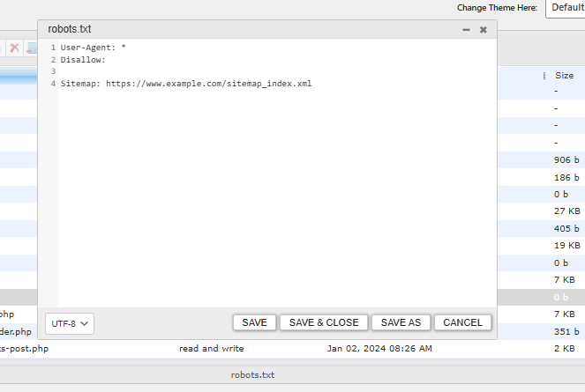Open the UTF-8 encoding dropdown

click(x=70, y=323)
